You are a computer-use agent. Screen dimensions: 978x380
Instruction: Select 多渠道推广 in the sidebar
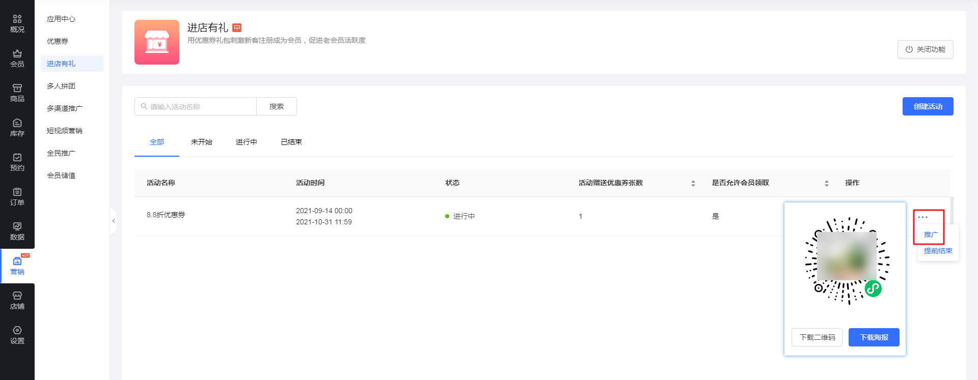(65, 108)
